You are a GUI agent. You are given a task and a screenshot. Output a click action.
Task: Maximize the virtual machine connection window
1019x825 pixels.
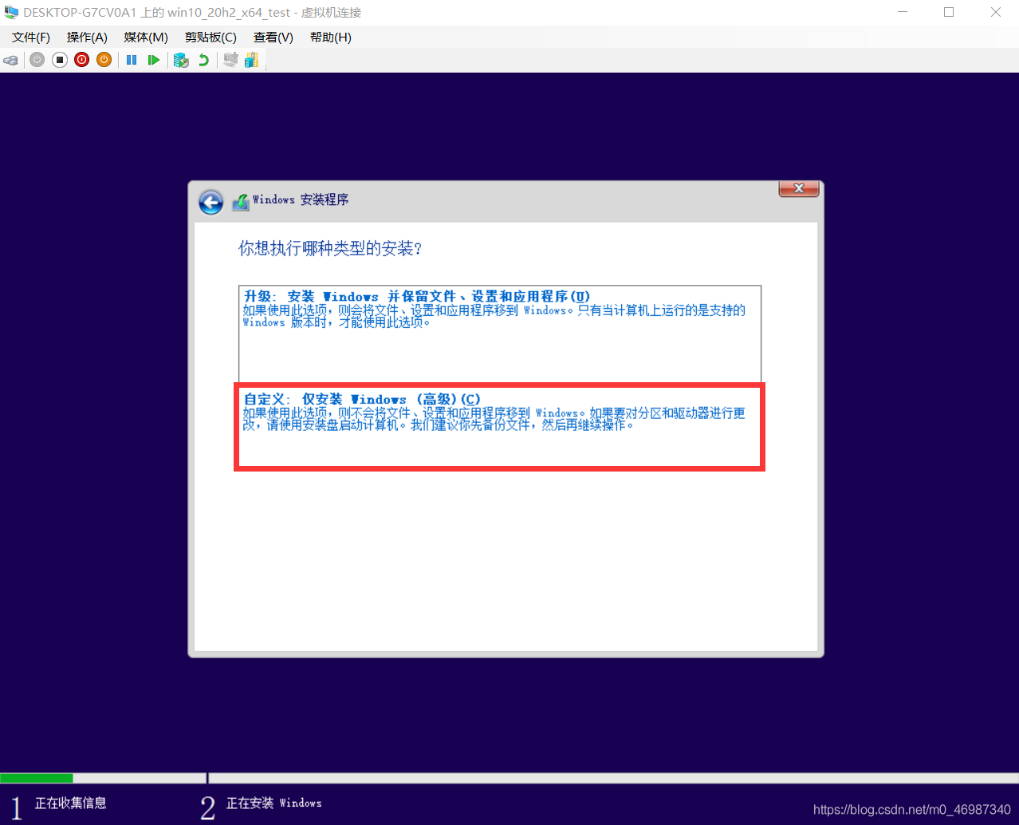[949, 12]
